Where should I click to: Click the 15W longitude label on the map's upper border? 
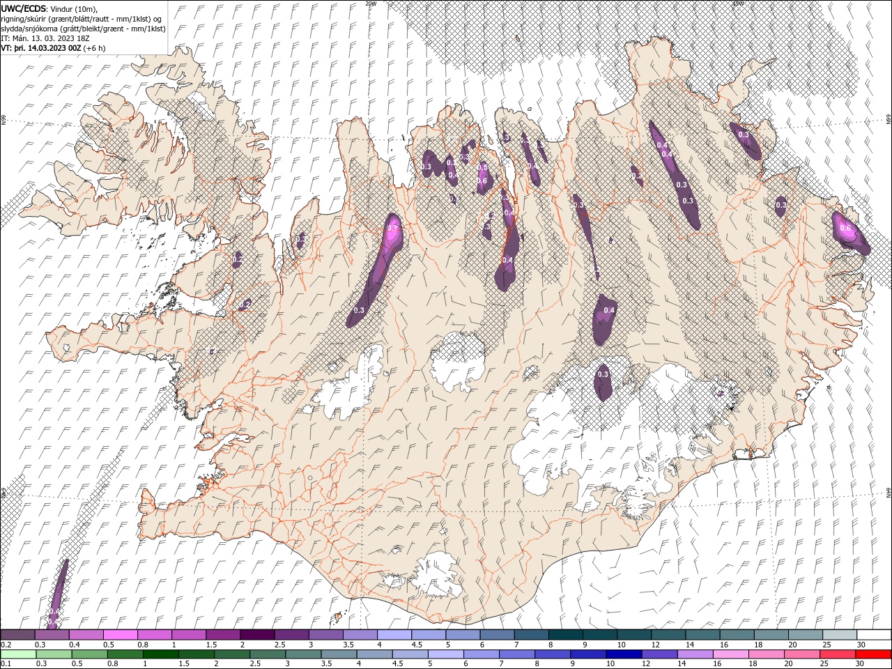pyautogui.click(x=739, y=3)
